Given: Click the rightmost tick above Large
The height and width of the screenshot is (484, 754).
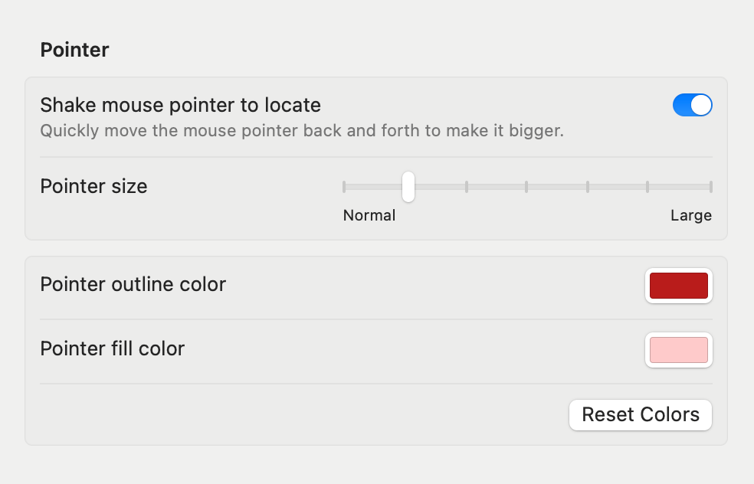Looking at the screenshot, I should [x=710, y=187].
